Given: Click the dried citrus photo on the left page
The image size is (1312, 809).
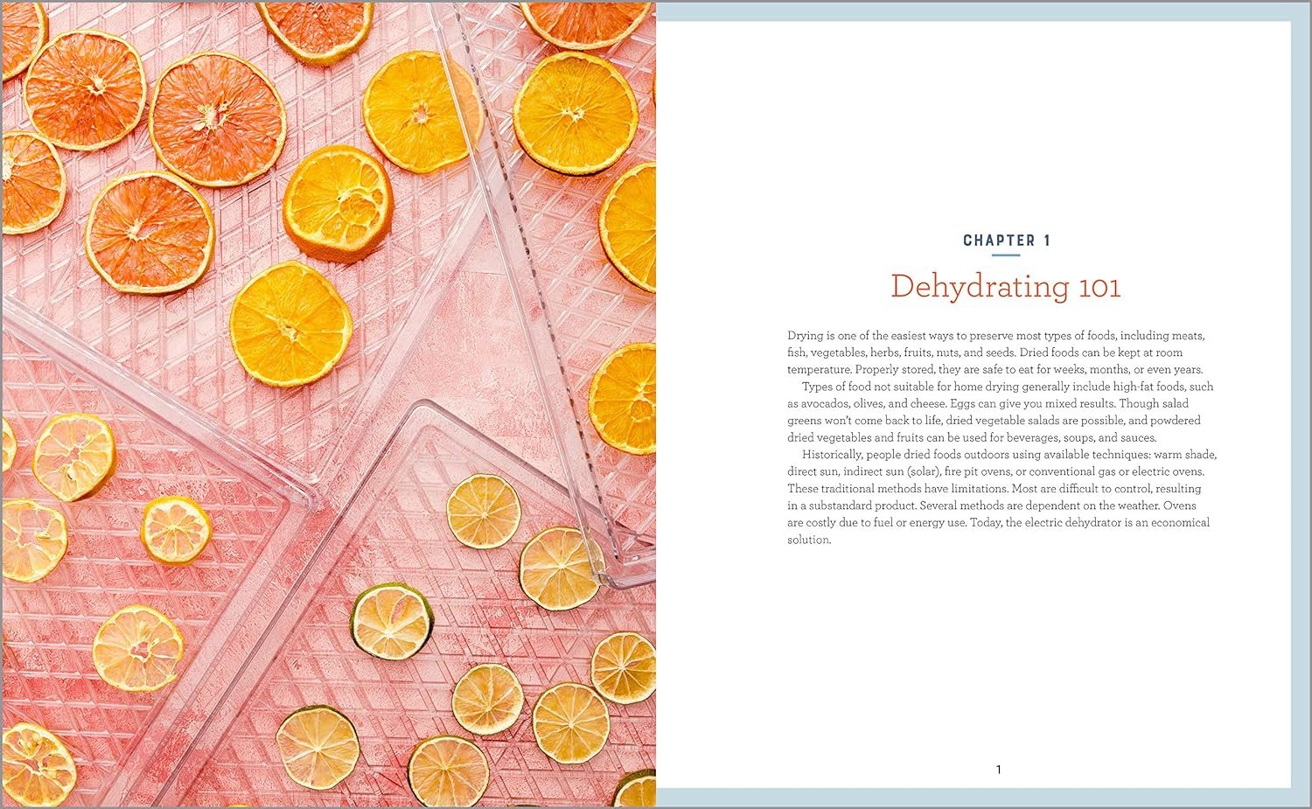Looking at the screenshot, I should point(328,404).
